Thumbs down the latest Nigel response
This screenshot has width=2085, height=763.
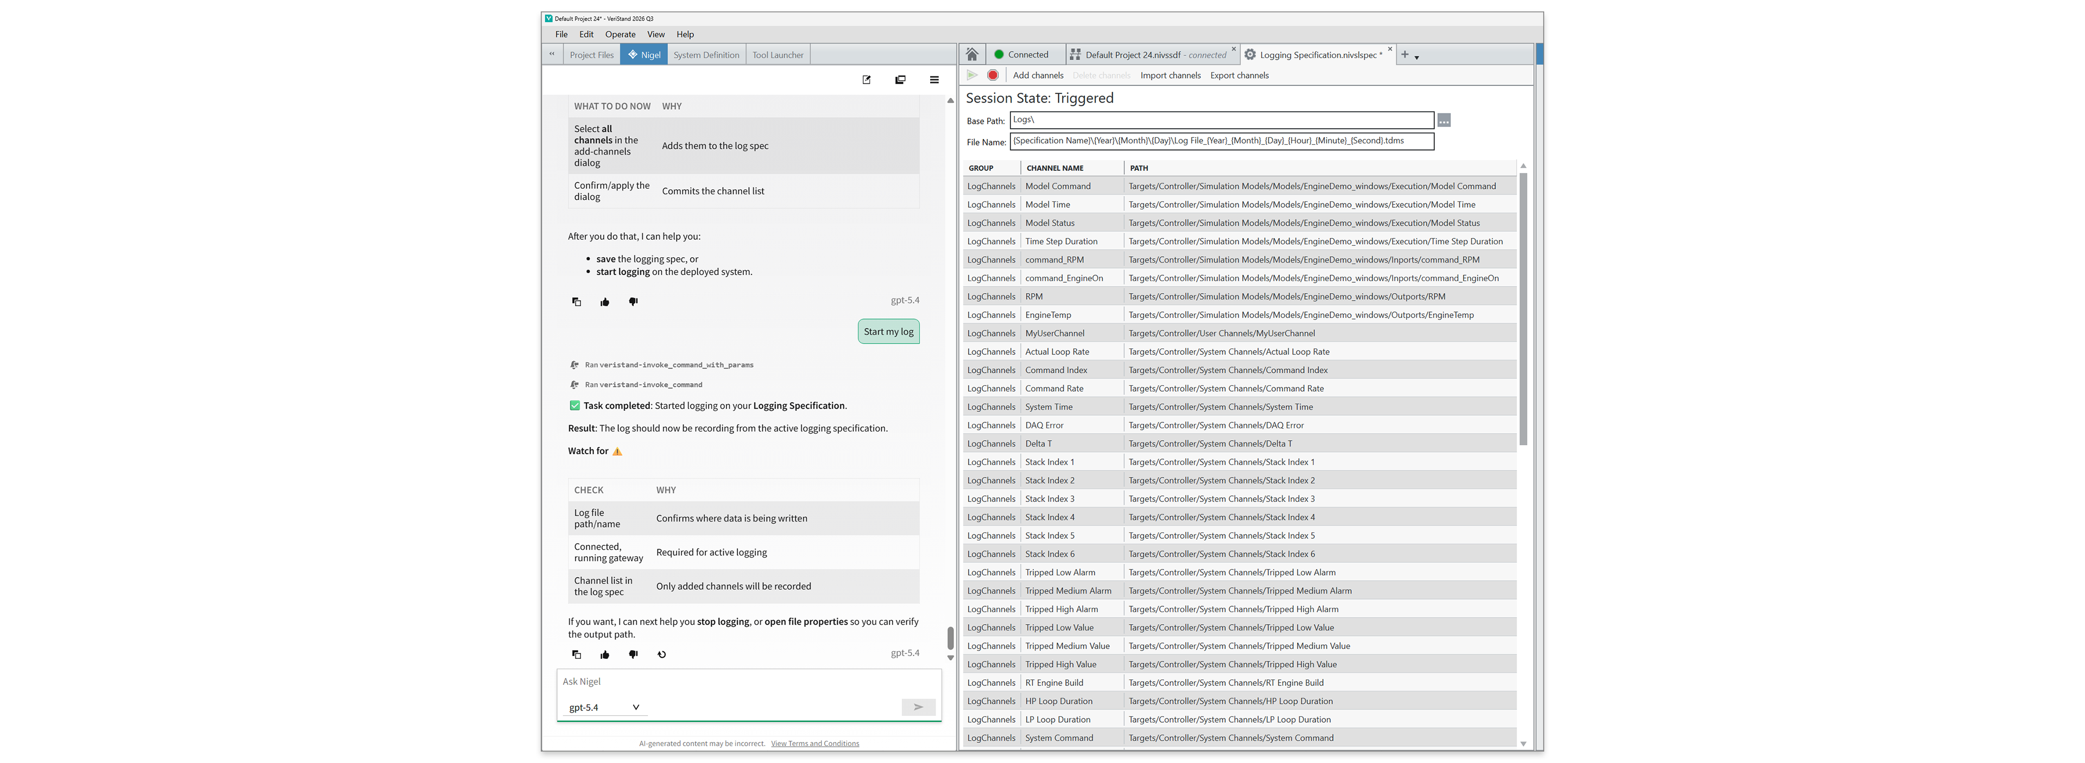pyautogui.click(x=633, y=654)
